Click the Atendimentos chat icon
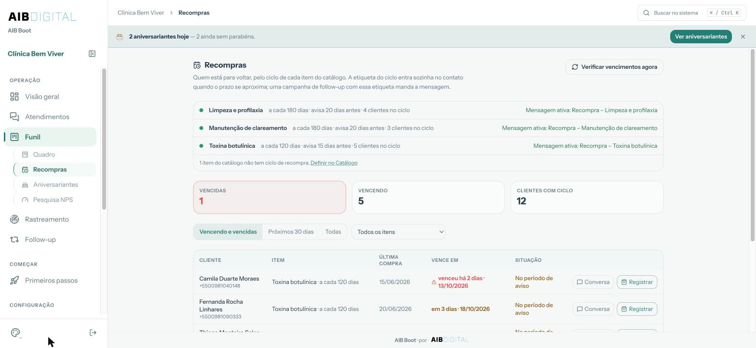 [x=14, y=117]
